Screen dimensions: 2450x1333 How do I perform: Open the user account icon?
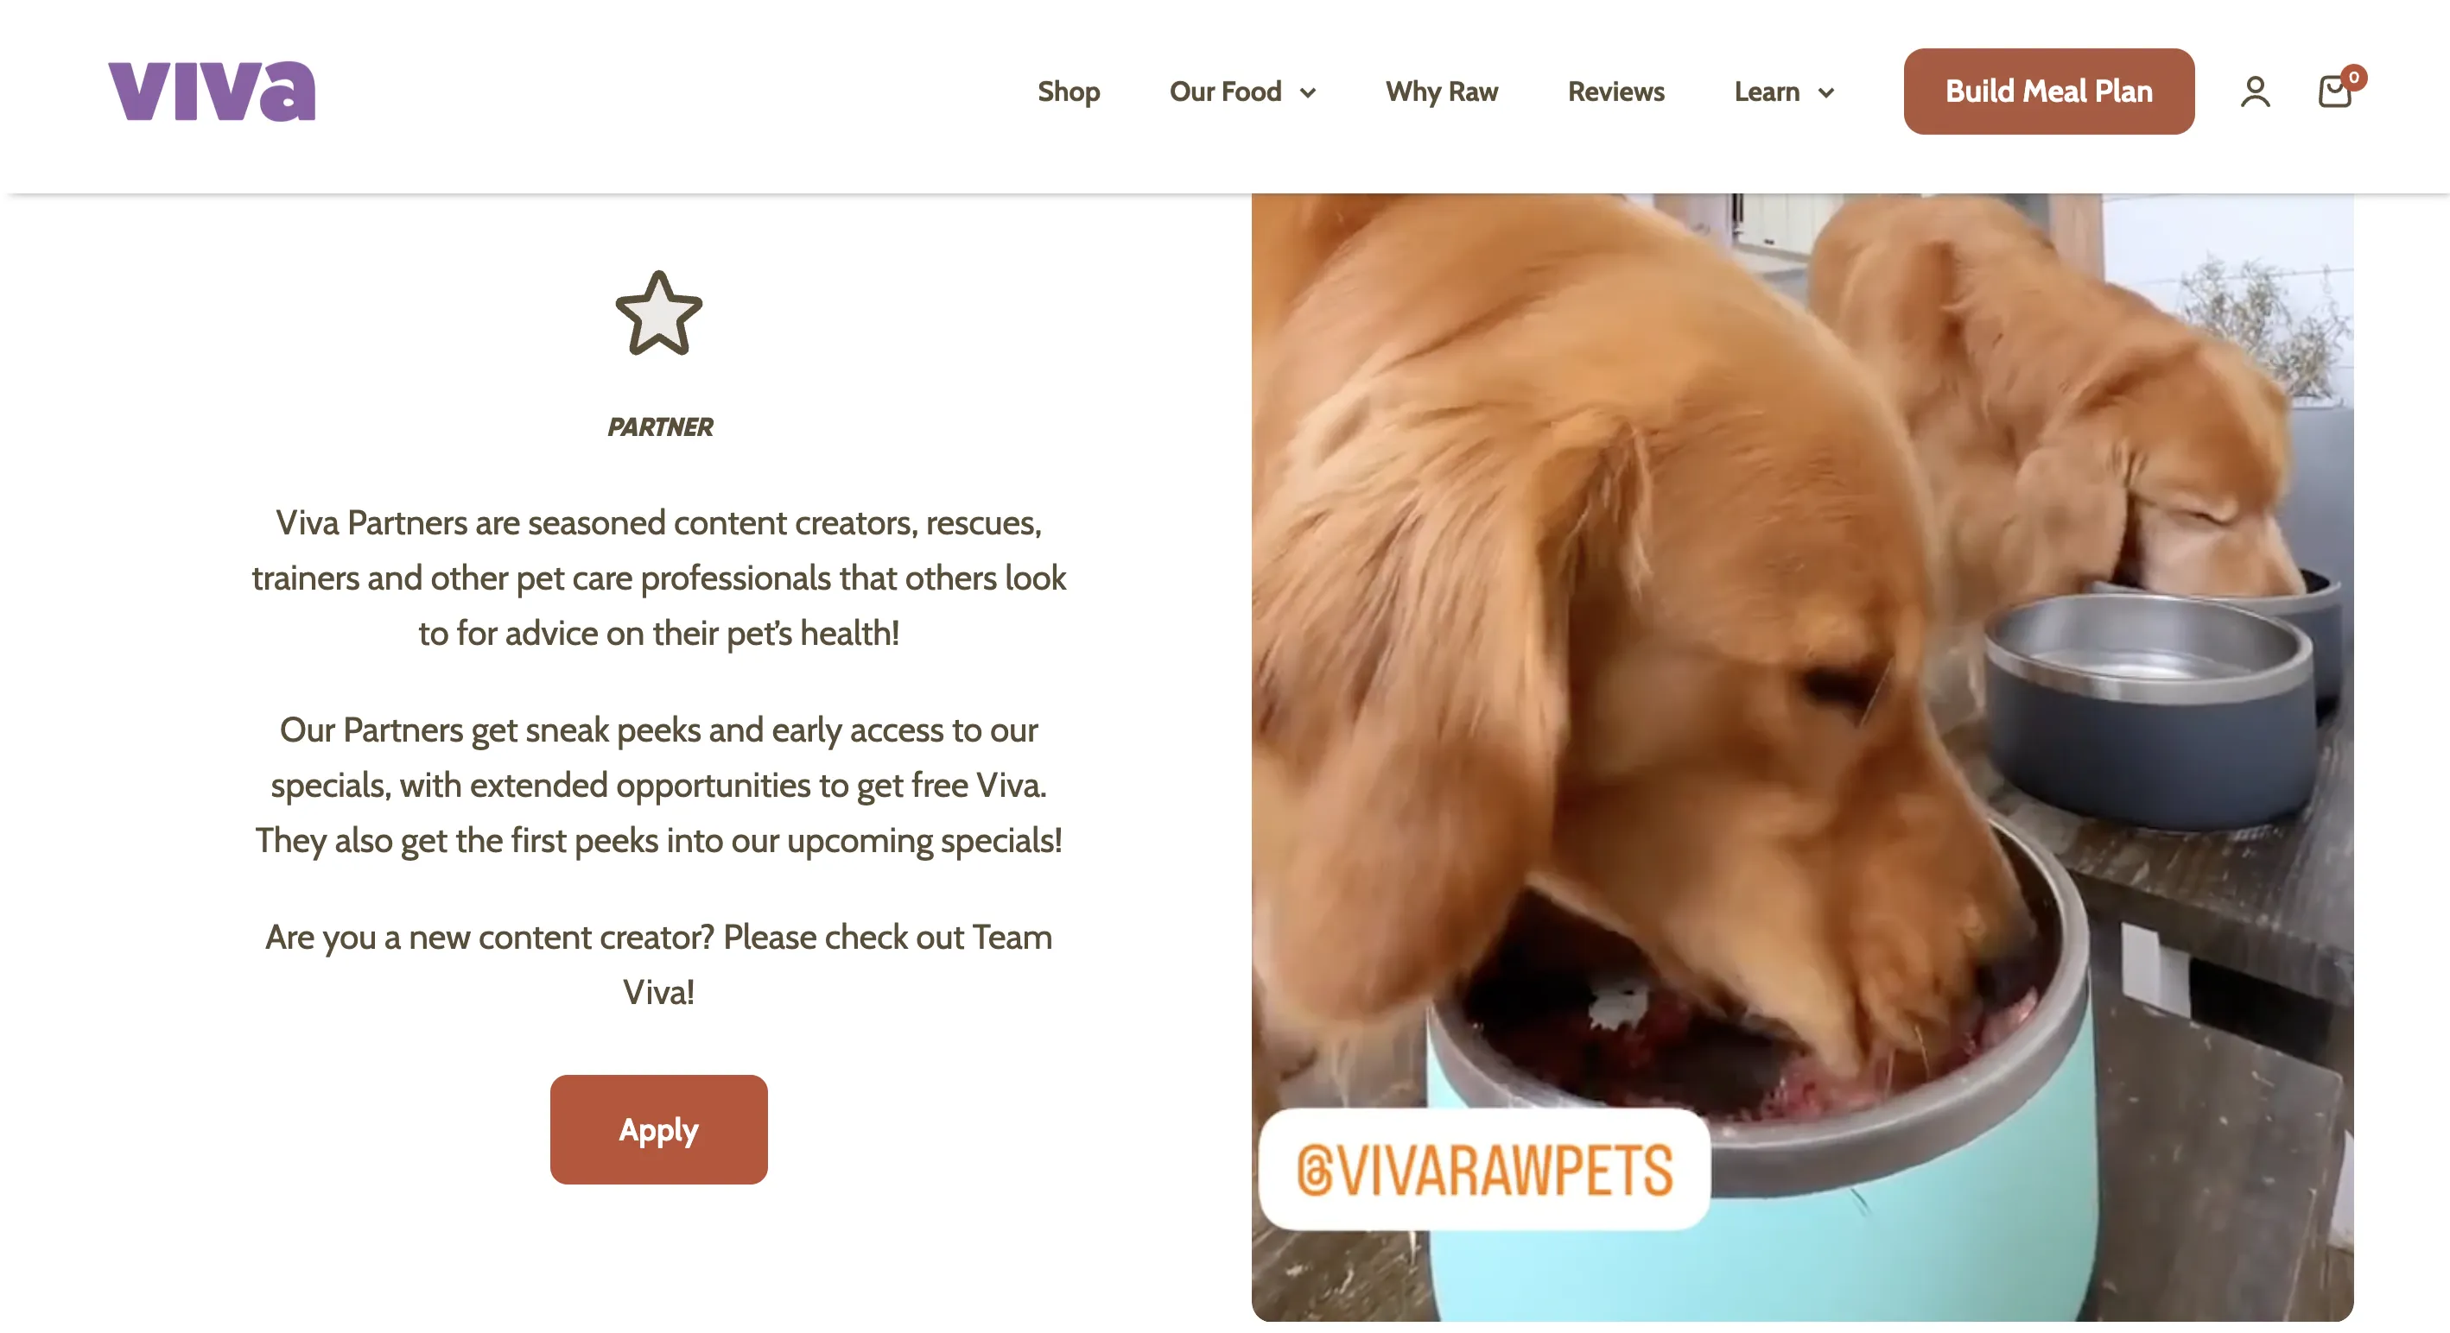tap(2255, 92)
